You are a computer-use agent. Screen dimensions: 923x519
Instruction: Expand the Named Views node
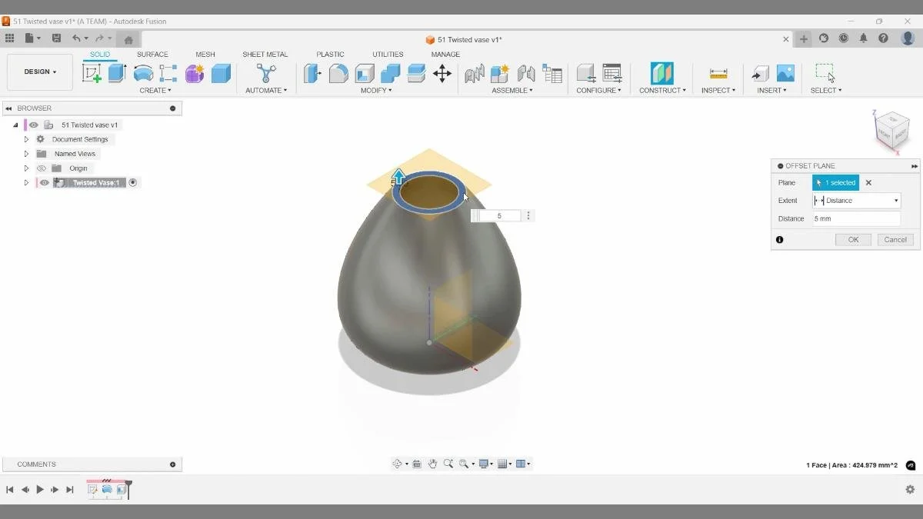pos(26,154)
